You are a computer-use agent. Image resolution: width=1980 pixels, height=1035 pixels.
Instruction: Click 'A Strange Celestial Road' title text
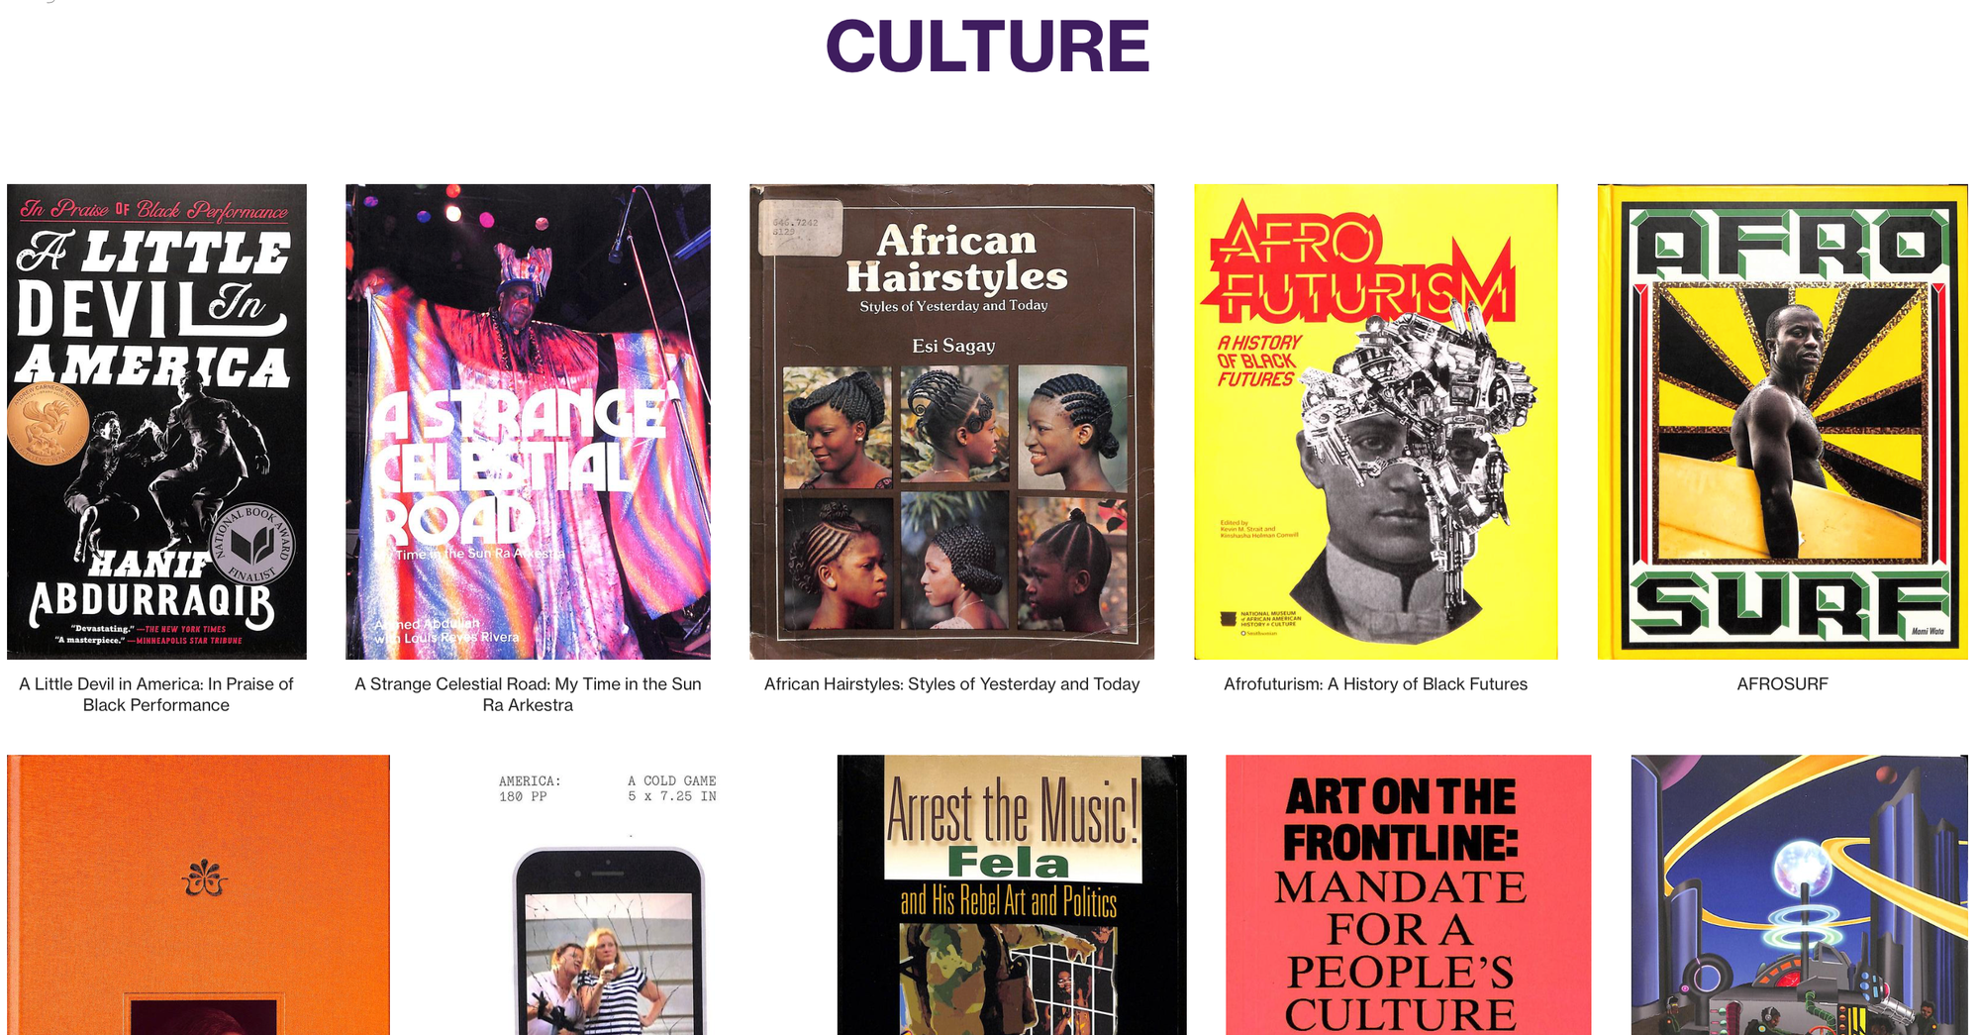coord(528,694)
